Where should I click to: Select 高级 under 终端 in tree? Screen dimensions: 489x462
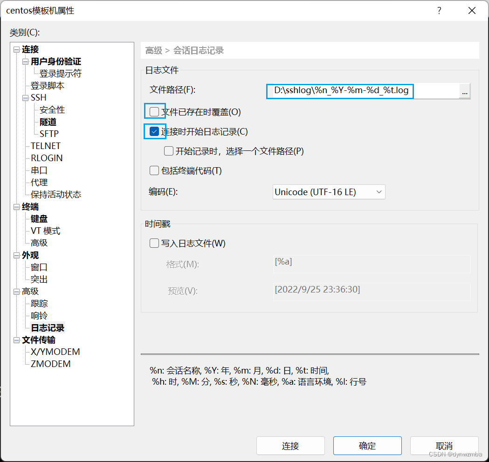(x=39, y=243)
